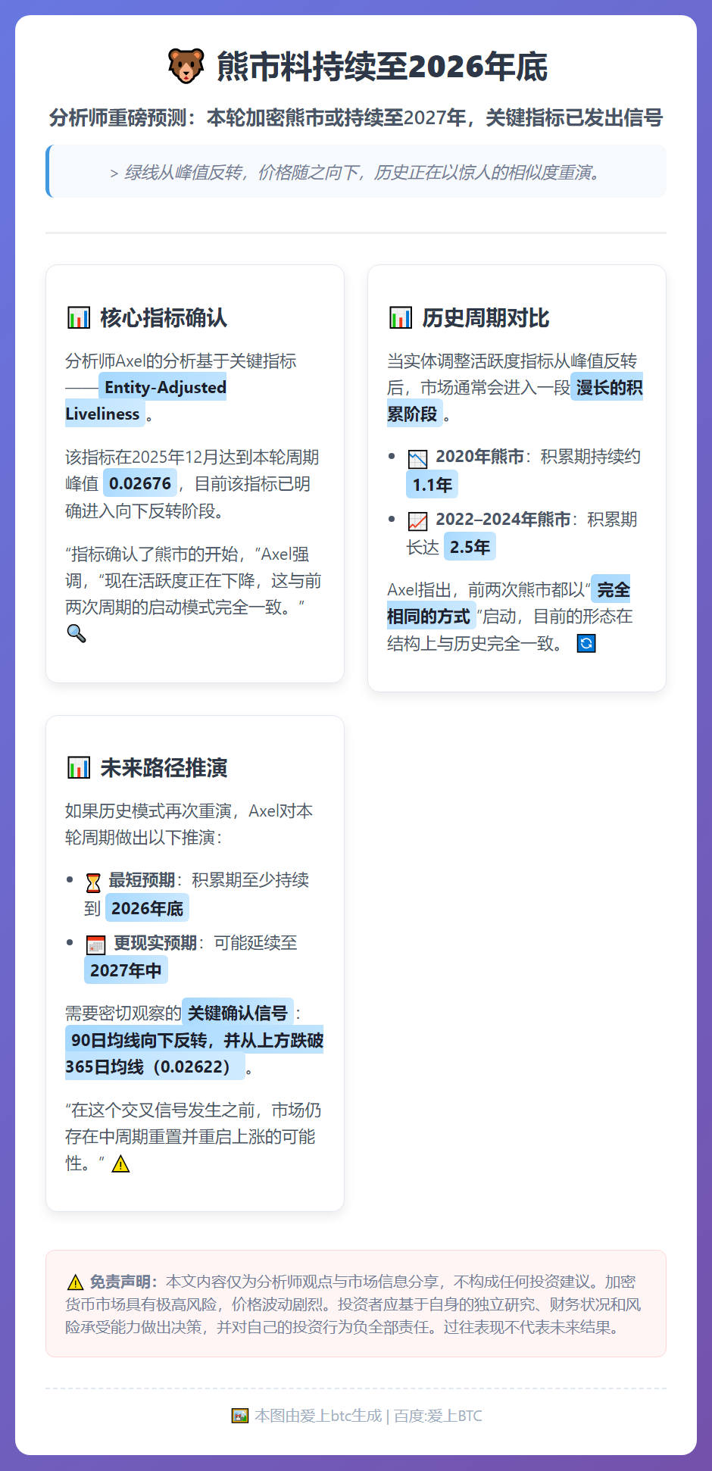Click the subtitle 分析师重磅预测 line
Image resolution: width=712 pixels, height=1471 pixels.
point(356,117)
